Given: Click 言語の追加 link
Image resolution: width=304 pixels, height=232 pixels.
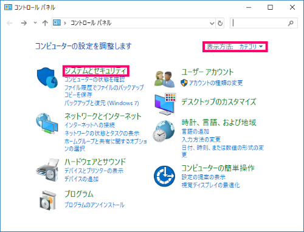Looking at the screenshot, I should pyautogui.click(x=195, y=132).
